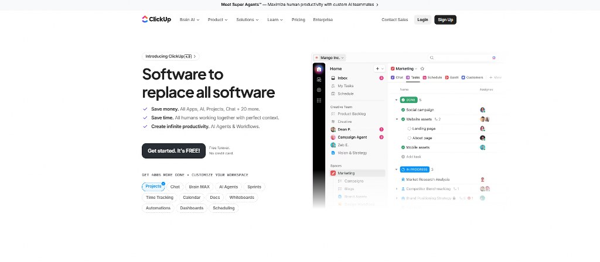Click the Social campaign assignee avatar
This screenshot has width=600, height=262.
pos(483,110)
